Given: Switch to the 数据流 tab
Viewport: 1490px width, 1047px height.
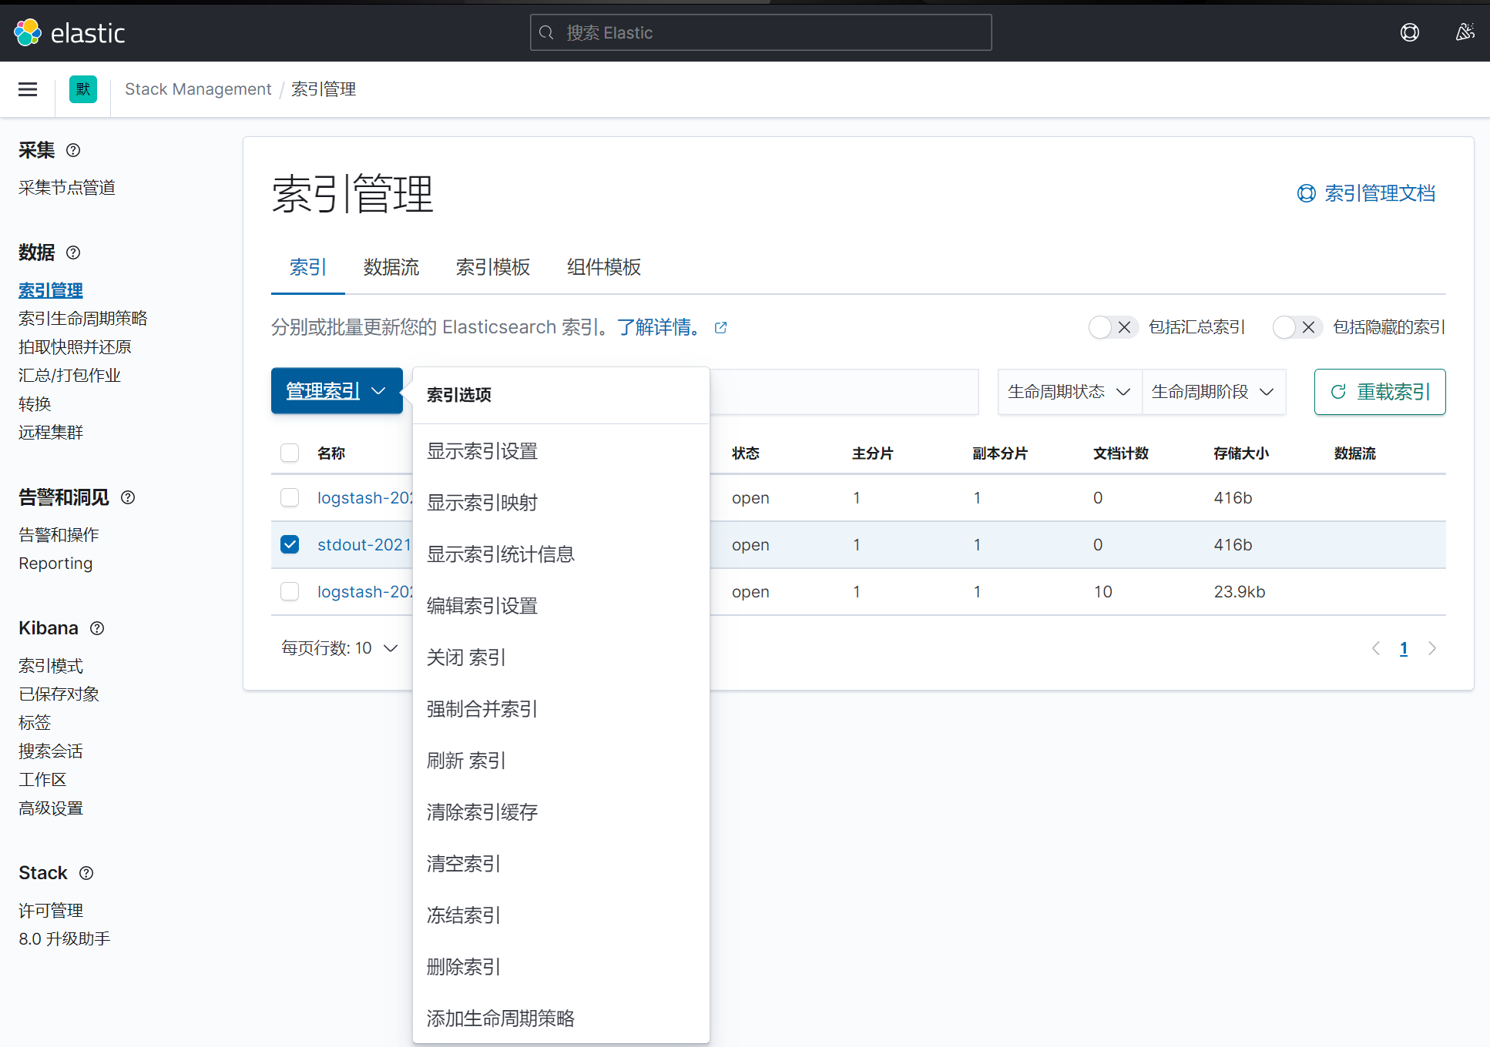Looking at the screenshot, I should click(391, 267).
